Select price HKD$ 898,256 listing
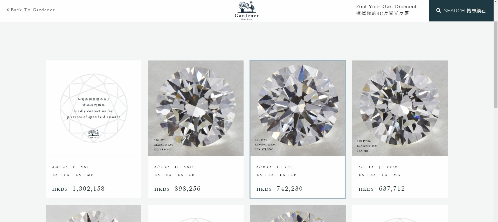Screen dimensions: 498x222 (x=177, y=189)
